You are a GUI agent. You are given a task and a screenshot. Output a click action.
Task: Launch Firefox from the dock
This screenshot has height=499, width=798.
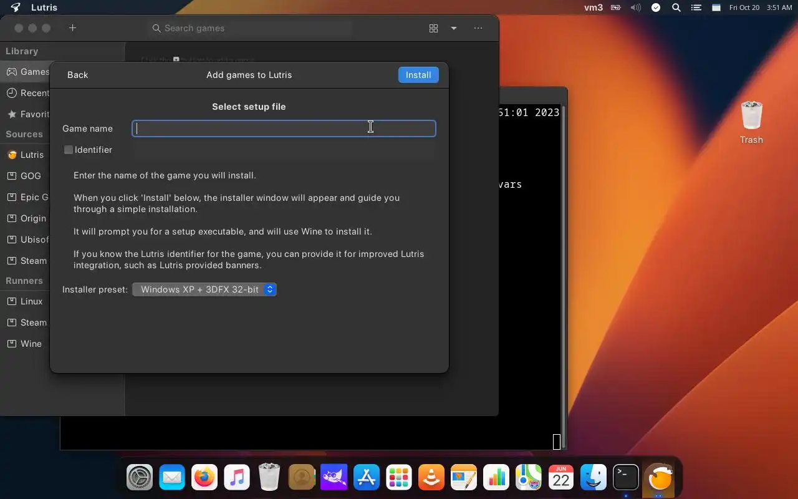[204, 478]
